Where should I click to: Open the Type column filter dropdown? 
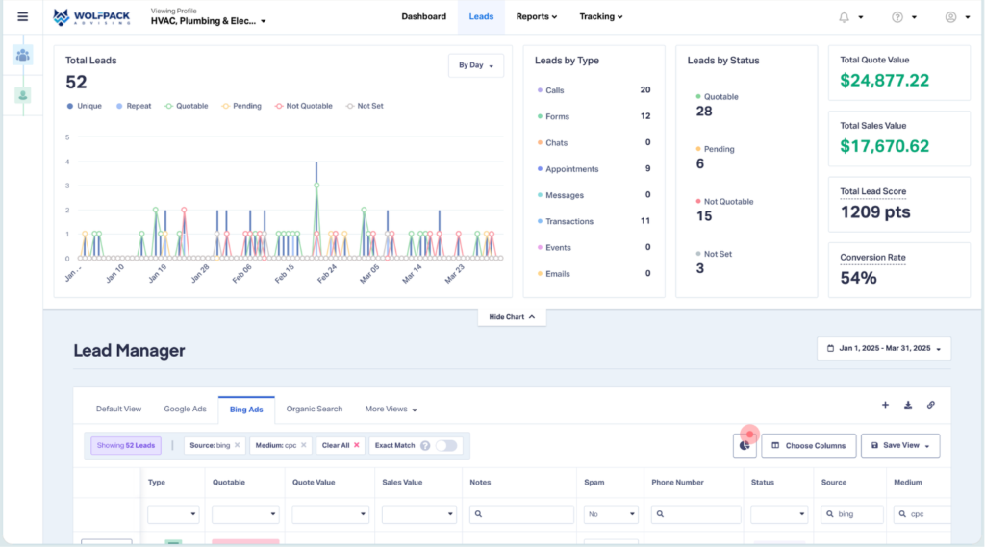(173, 513)
